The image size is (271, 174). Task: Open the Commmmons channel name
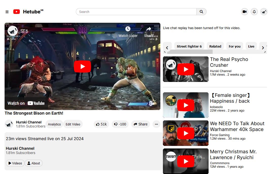[220, 163]
